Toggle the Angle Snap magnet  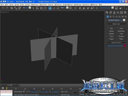pyautogui.click(x=84, y=8)
